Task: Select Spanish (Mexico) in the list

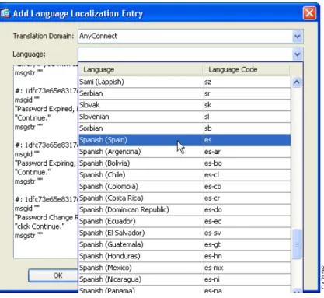Action: [x=184, y=268]
